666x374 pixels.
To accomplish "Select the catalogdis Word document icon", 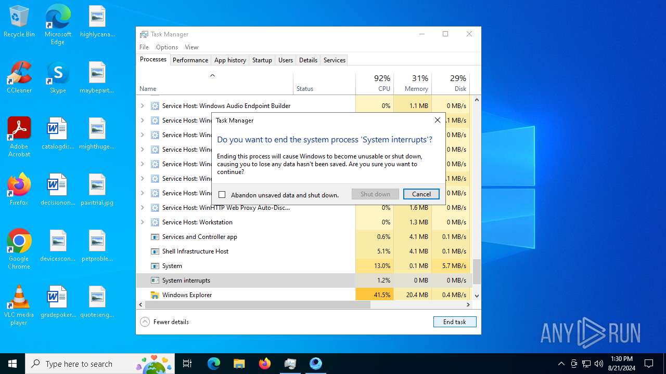I will pyautogui.click(x=58, y=134).
